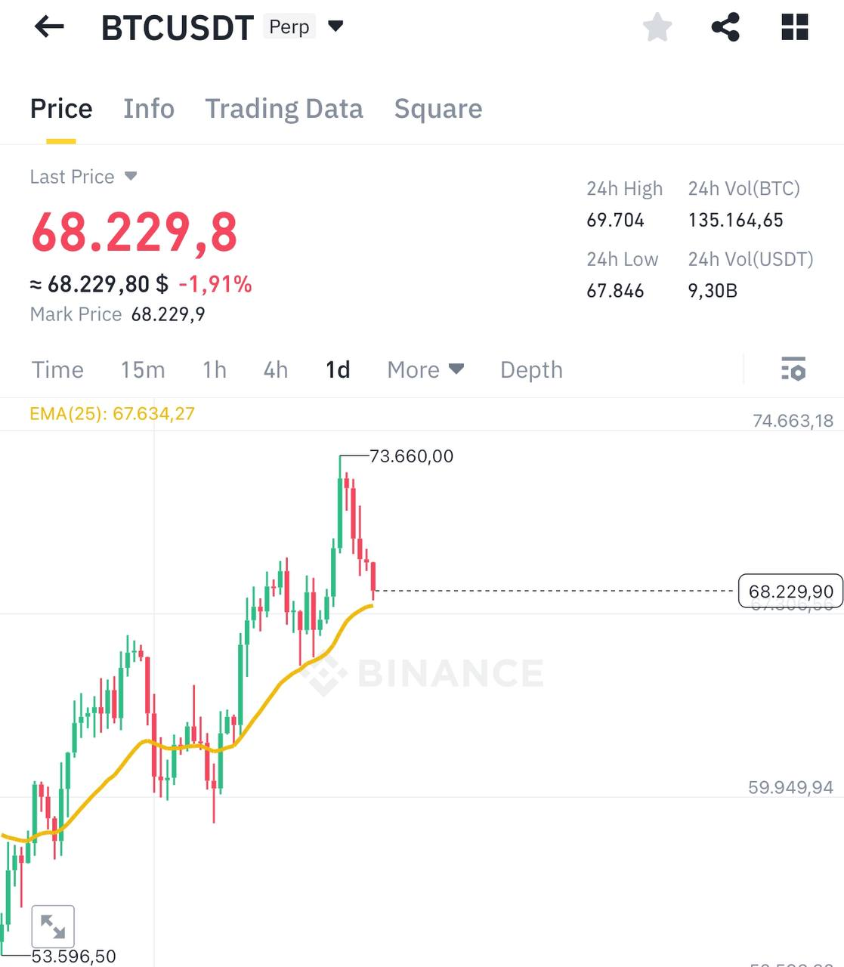Image resolution: width=844 pixels, height=967 pixels.
Task: Expand the Last Price type dropdown
Action: click(x=130, y=177)
